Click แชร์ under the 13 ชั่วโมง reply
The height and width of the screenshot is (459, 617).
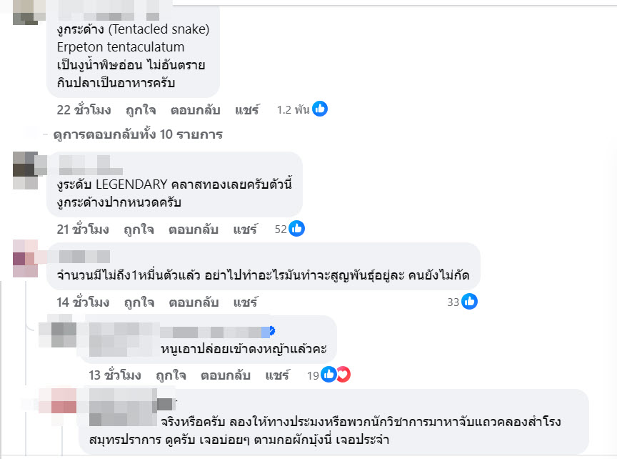[277, 375]
